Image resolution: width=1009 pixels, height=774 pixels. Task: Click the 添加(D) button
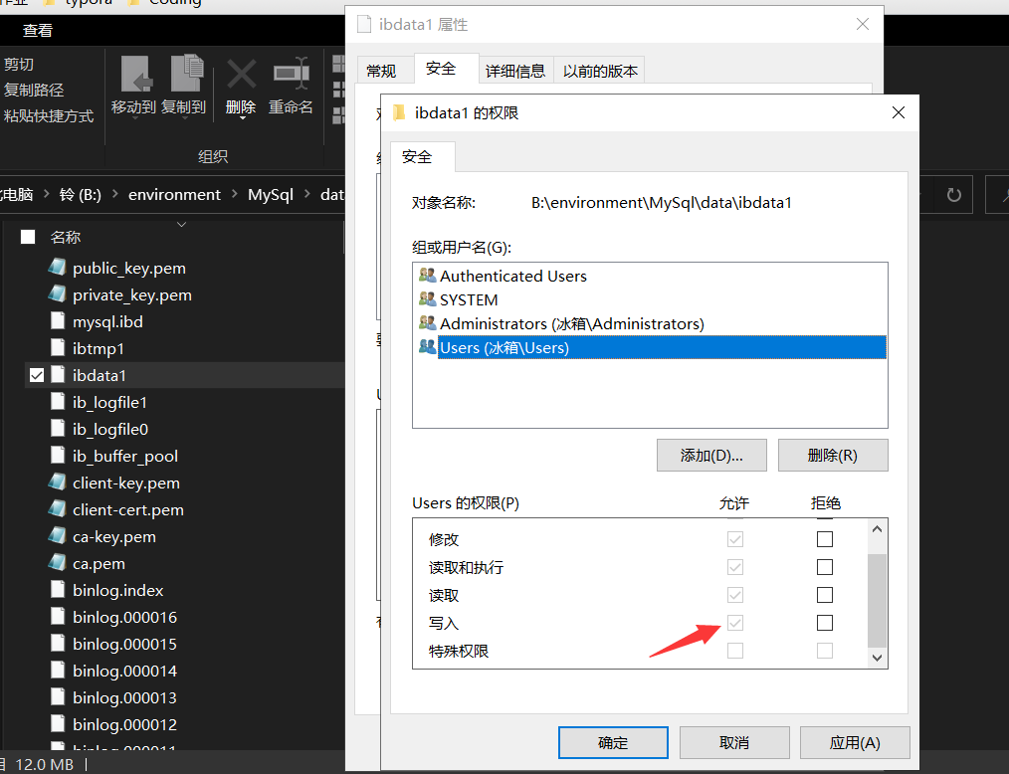(710, 455)
